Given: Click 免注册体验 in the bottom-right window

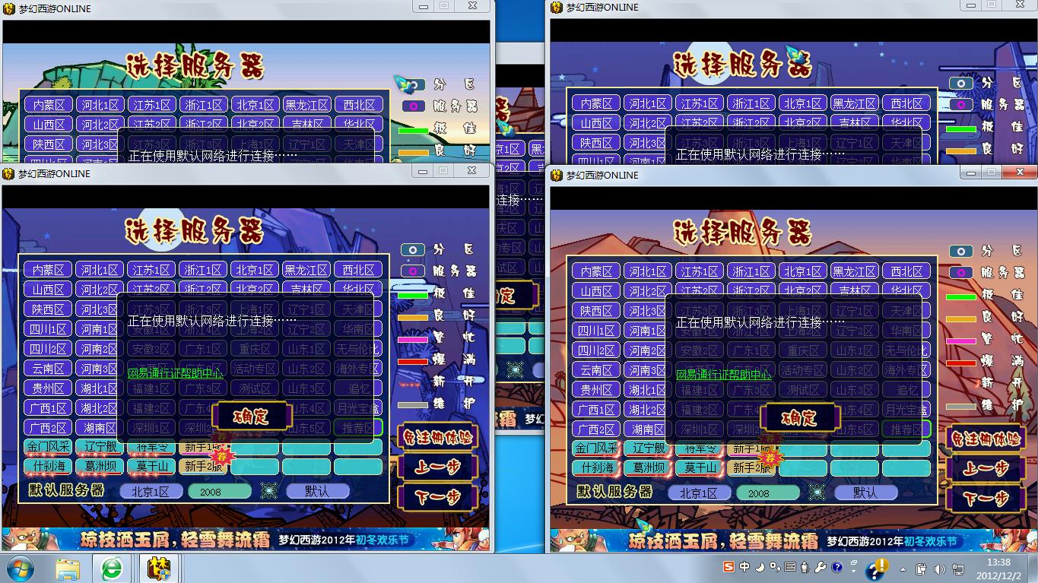Looking at the screenshot, I should tap(986, 439).
